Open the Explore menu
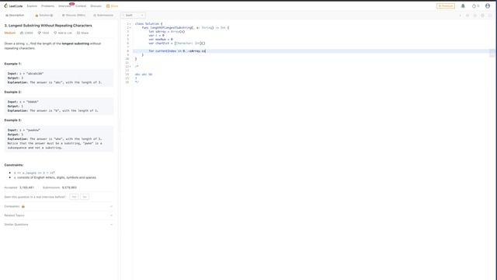 click(x=32, y=6)
